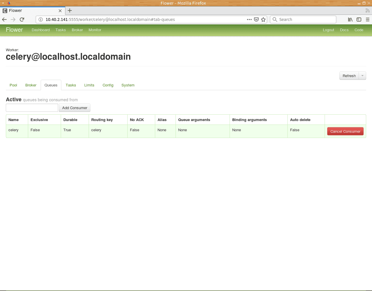Switch to the Broker worker tab

coord(31,85)
